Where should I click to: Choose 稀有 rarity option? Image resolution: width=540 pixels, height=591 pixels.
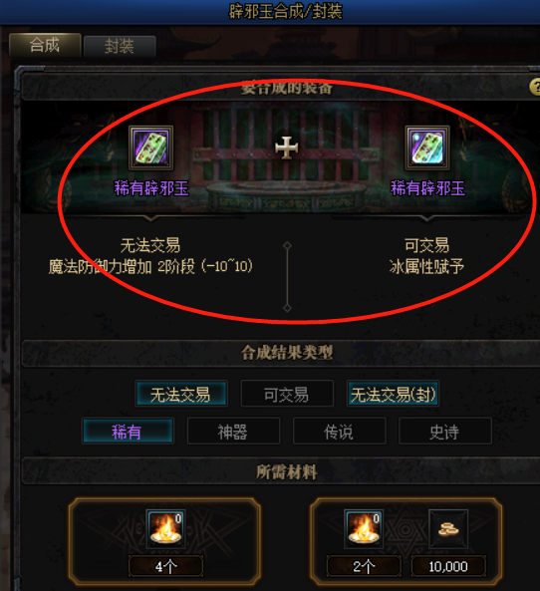pyautogui.click(x=128, y=431)
